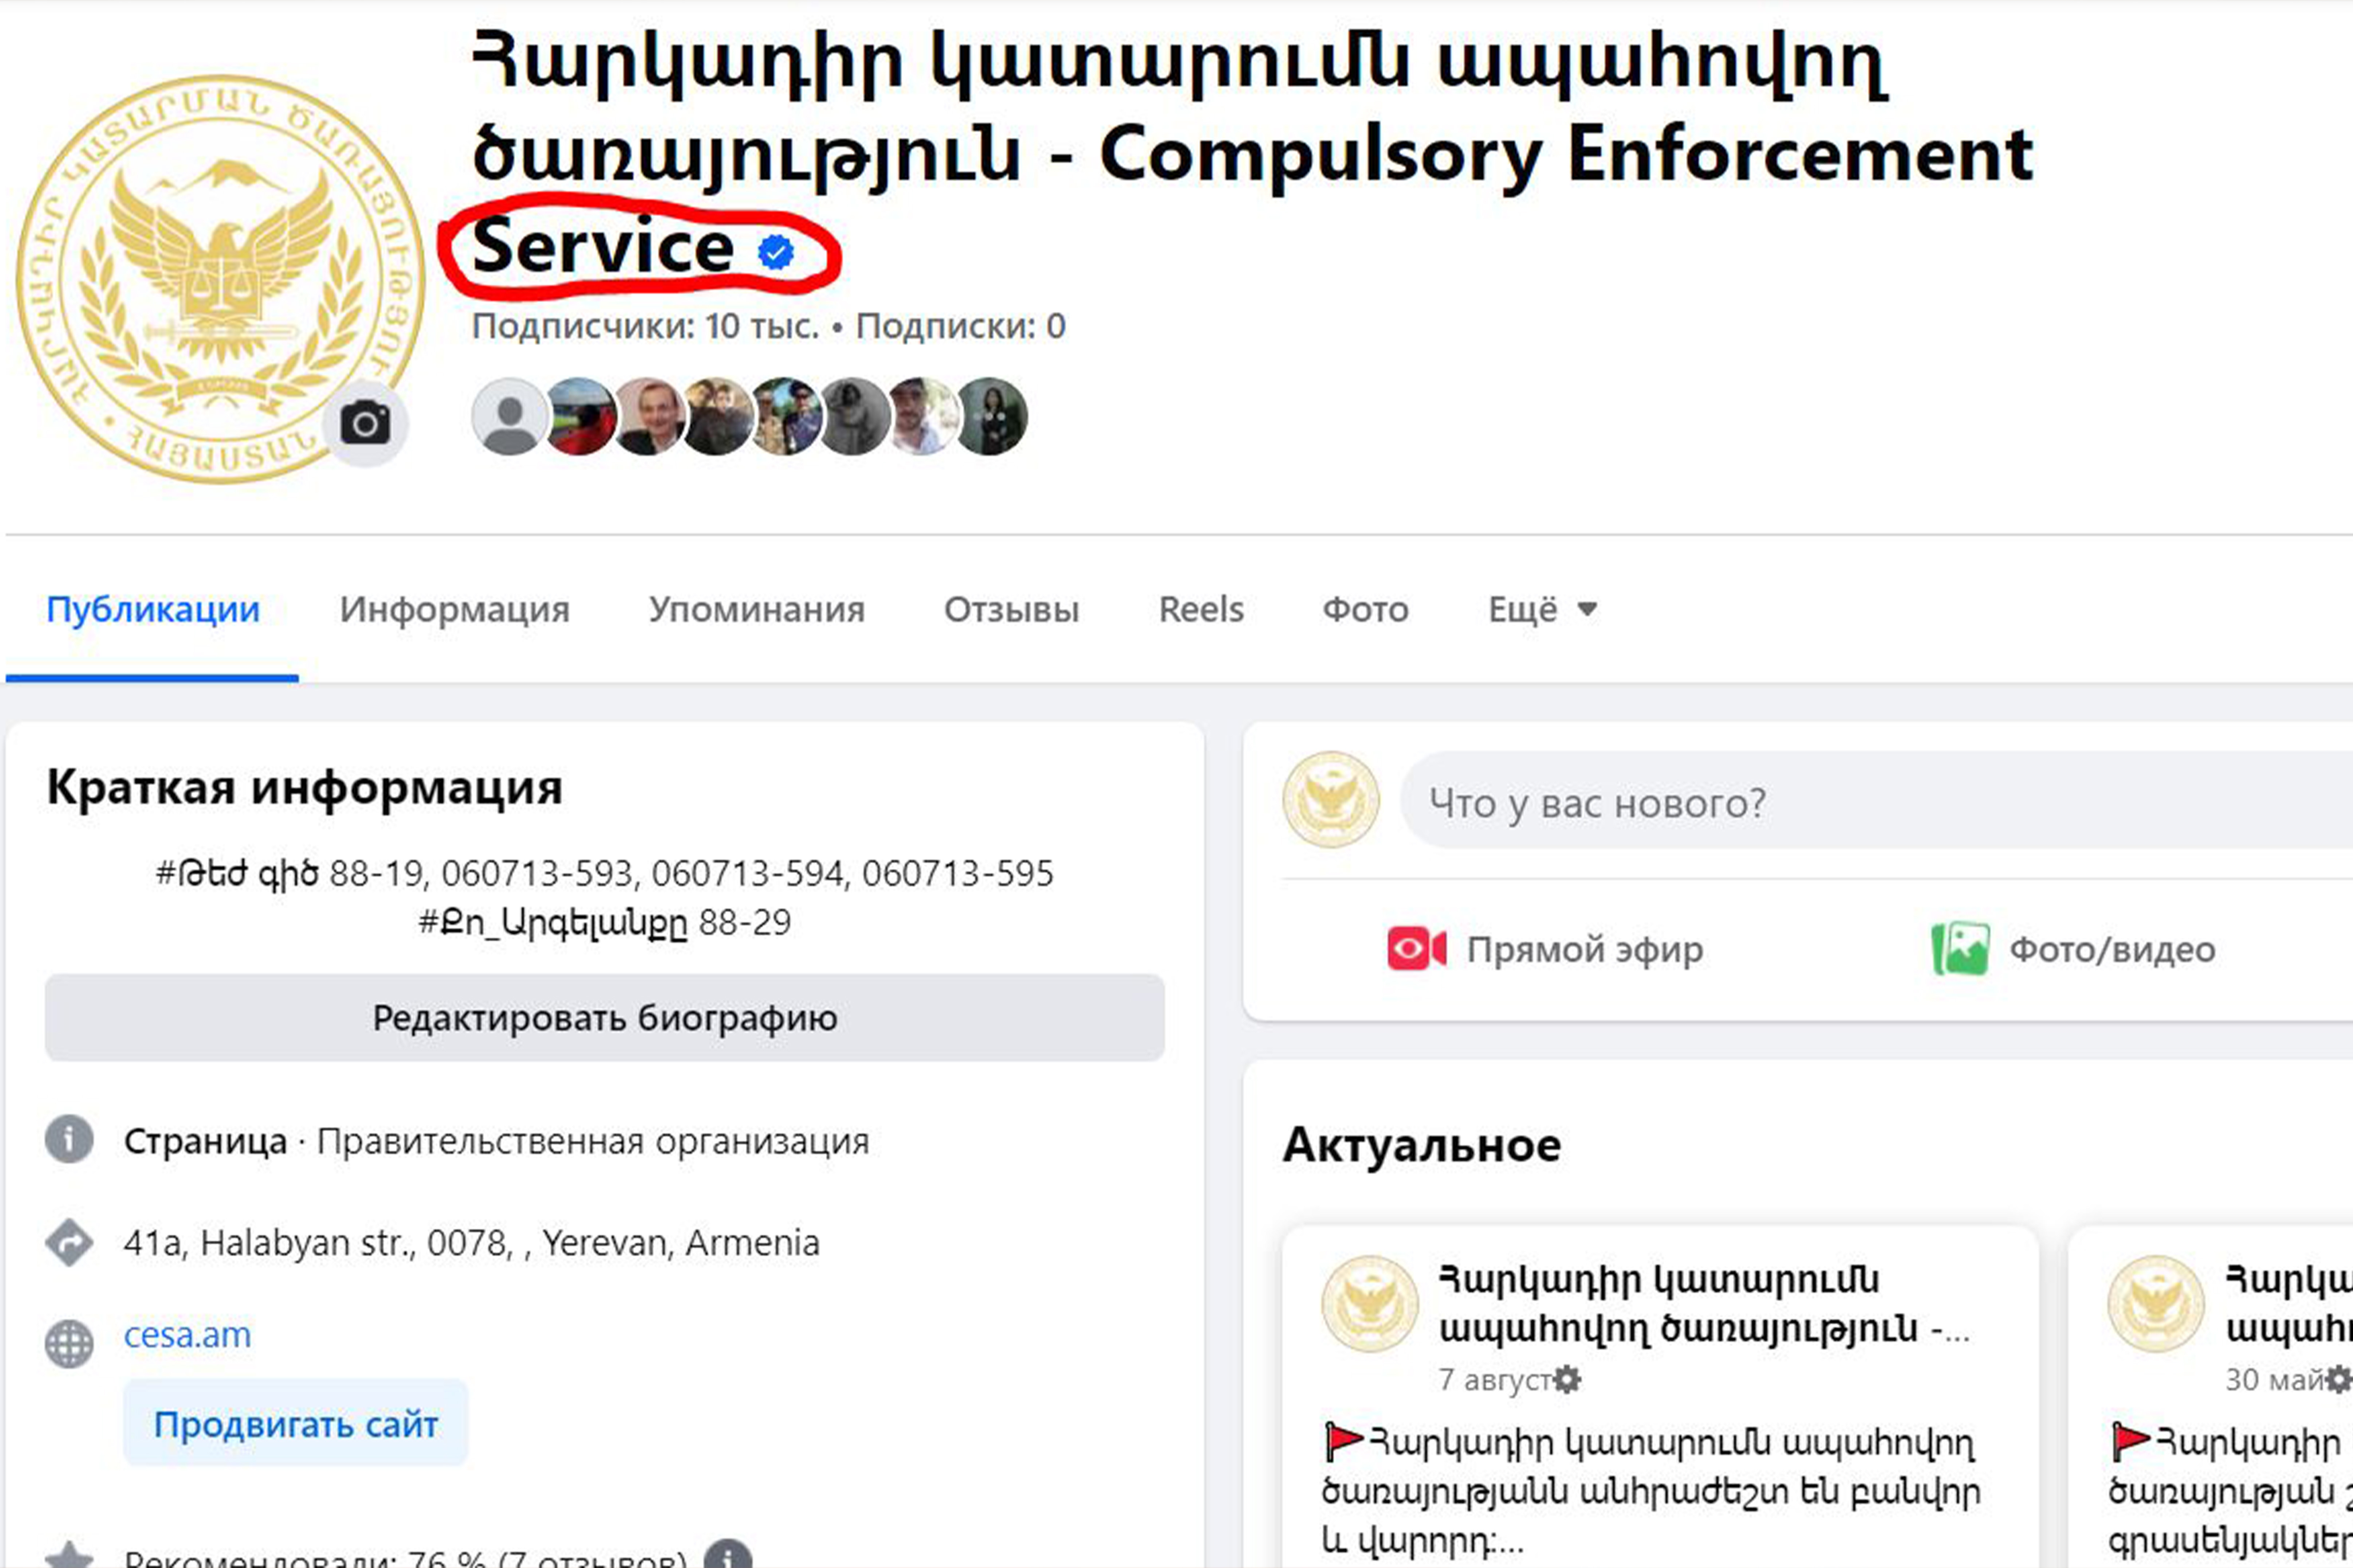Screen dimensions: 2353x1568
Task: Add Фото/видео to a post
Action: [x=2073, y=949]
